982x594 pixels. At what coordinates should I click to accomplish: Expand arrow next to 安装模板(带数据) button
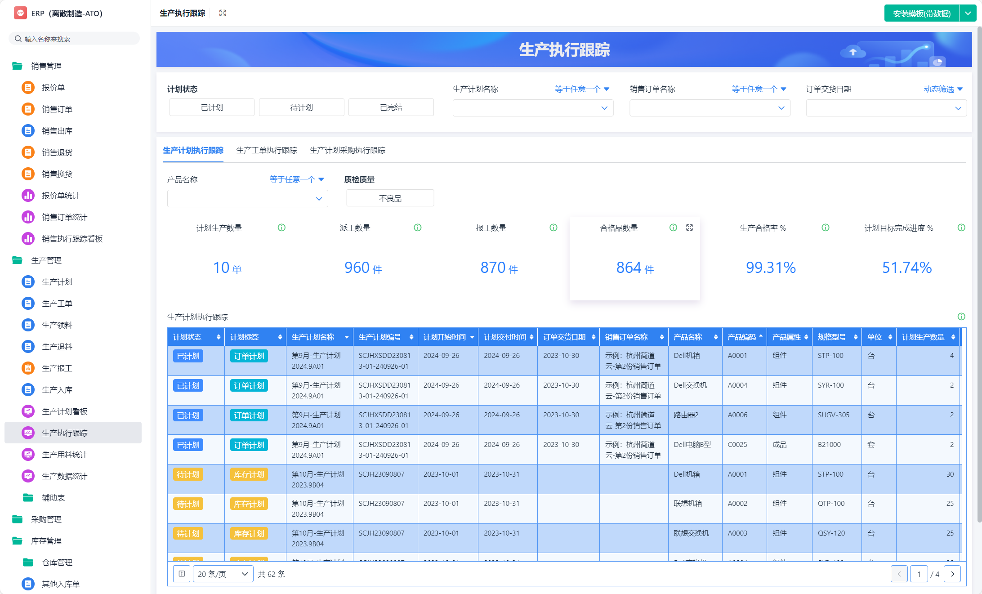(x=968, y=13)
